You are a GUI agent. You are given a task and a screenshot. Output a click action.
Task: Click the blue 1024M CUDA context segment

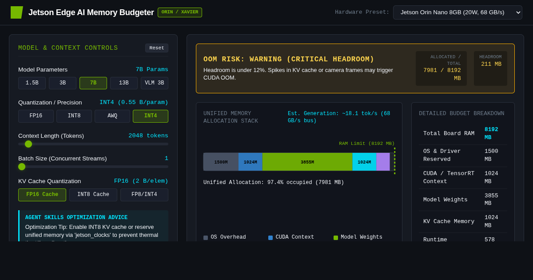pyautogui.click(x=251, y=162)
